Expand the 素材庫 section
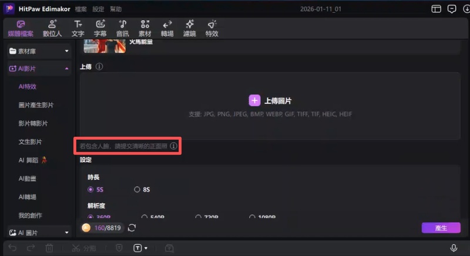470x256 pixels. [39, 52]
